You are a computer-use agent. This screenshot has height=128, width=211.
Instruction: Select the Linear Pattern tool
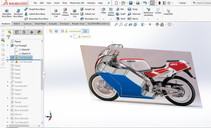[111, 12]
